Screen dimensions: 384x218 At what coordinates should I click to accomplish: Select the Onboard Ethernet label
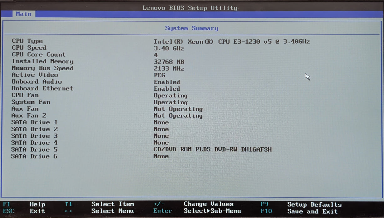coord(42,88)
